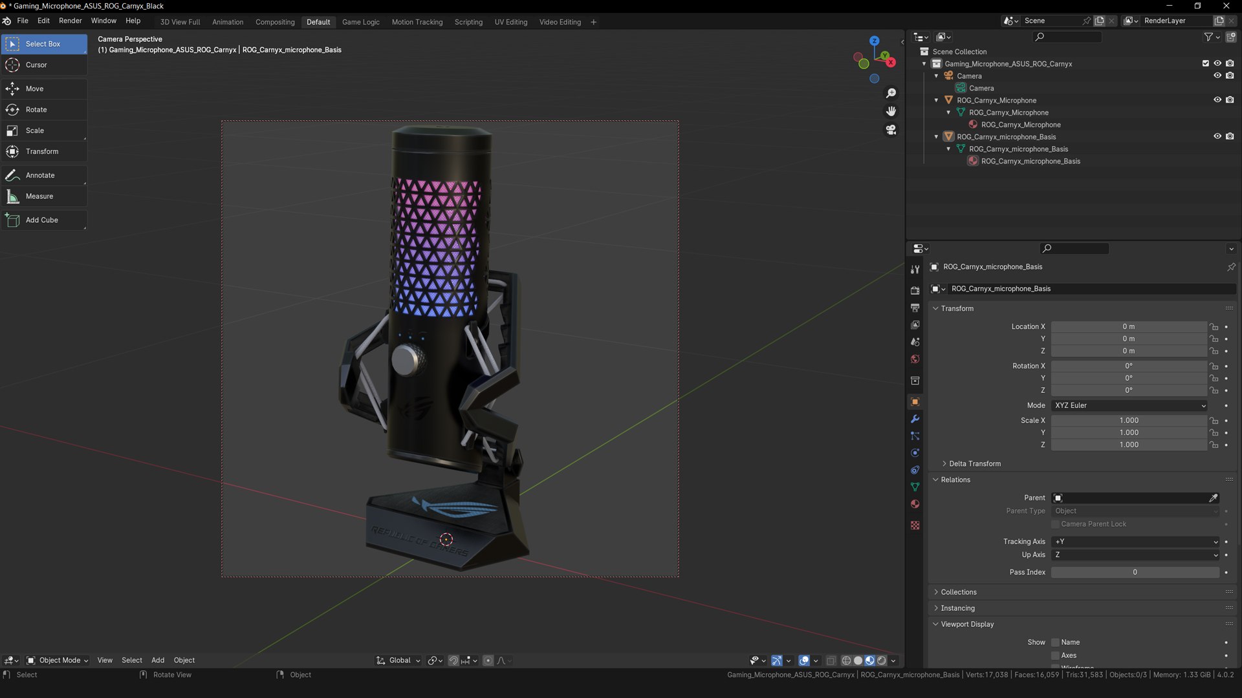This screenshot has width=1242, height=698.
Task: Open the File menu
Action: coord(23,21)
